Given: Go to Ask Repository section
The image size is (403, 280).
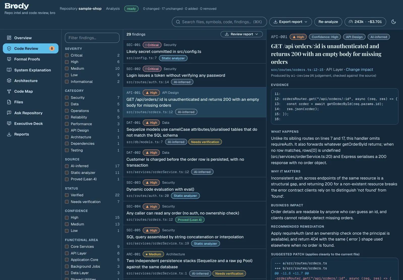Looking at the screenshot, I should click(x=30, y=113).
